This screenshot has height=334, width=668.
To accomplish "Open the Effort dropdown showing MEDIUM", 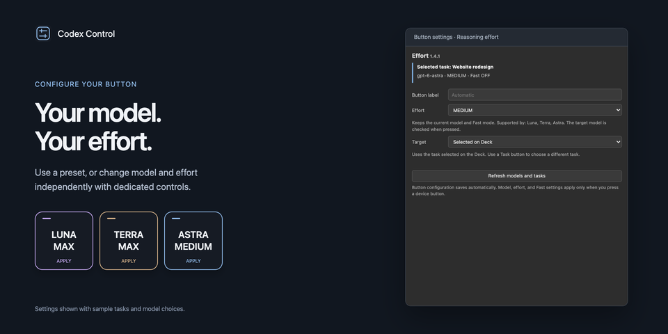I will [534, 111].
